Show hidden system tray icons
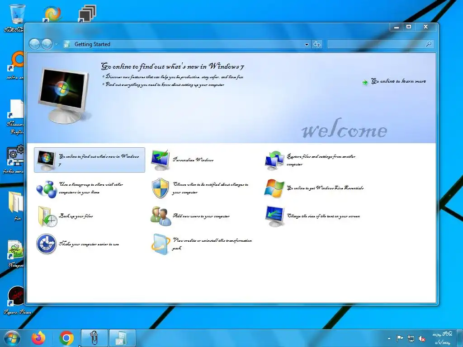 [389, 338]
